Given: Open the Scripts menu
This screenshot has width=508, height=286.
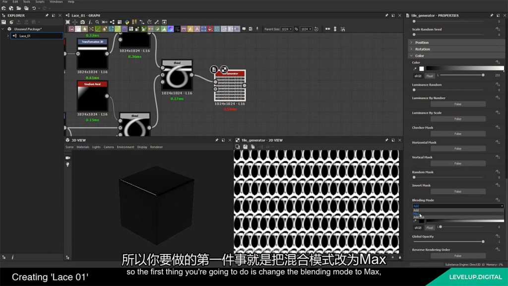Looking at the screenshot, I should pyautogui.click(x=40, y=1).
